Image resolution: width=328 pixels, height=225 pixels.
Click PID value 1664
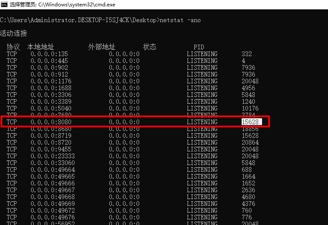coord(248,176)
